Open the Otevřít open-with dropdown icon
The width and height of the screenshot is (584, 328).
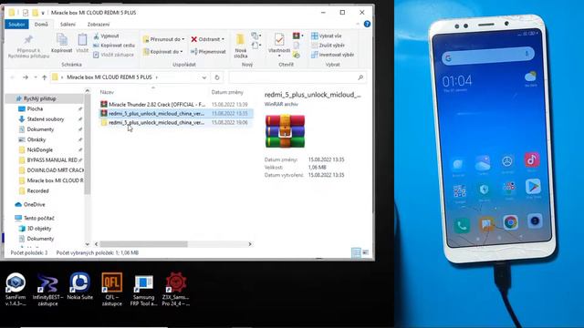(x=297, y=36)
